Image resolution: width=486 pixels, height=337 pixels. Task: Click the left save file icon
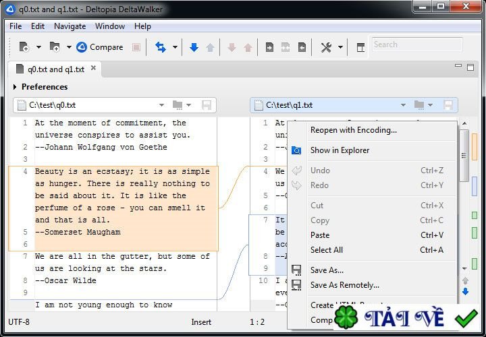(x=207, y=105)
